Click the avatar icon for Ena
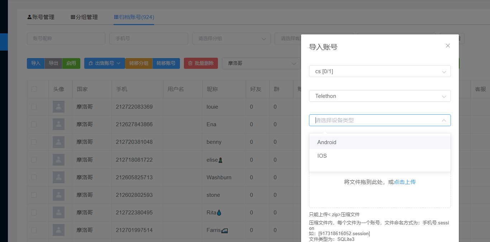 click(x=59, y=124)
